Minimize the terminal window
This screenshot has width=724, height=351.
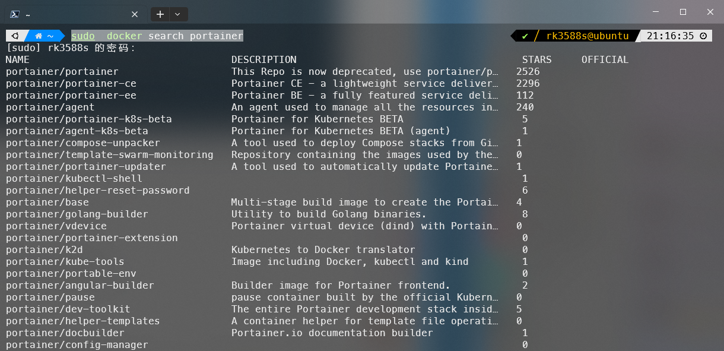[x=655, y=12]
